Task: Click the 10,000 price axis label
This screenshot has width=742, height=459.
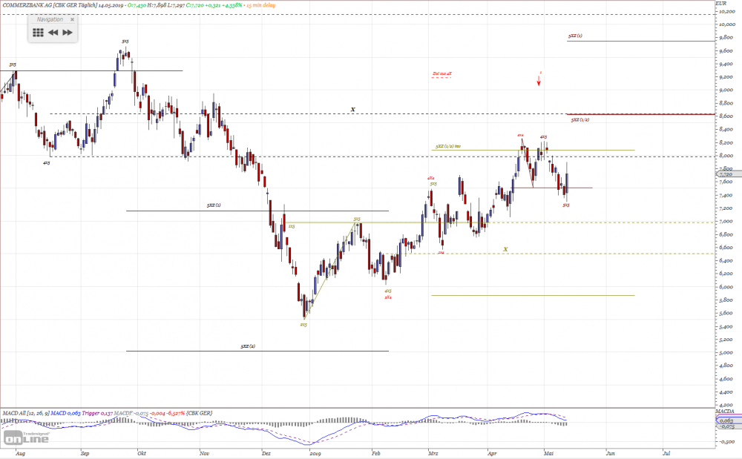Action: (726, 24)
